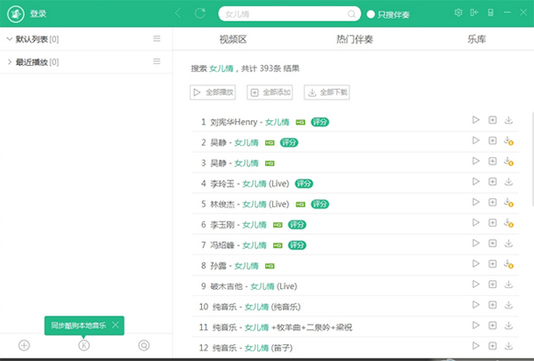This screenshot has height=361, width=534.
Task: Click the K sync icon in bottom bar
Action: 84,345
